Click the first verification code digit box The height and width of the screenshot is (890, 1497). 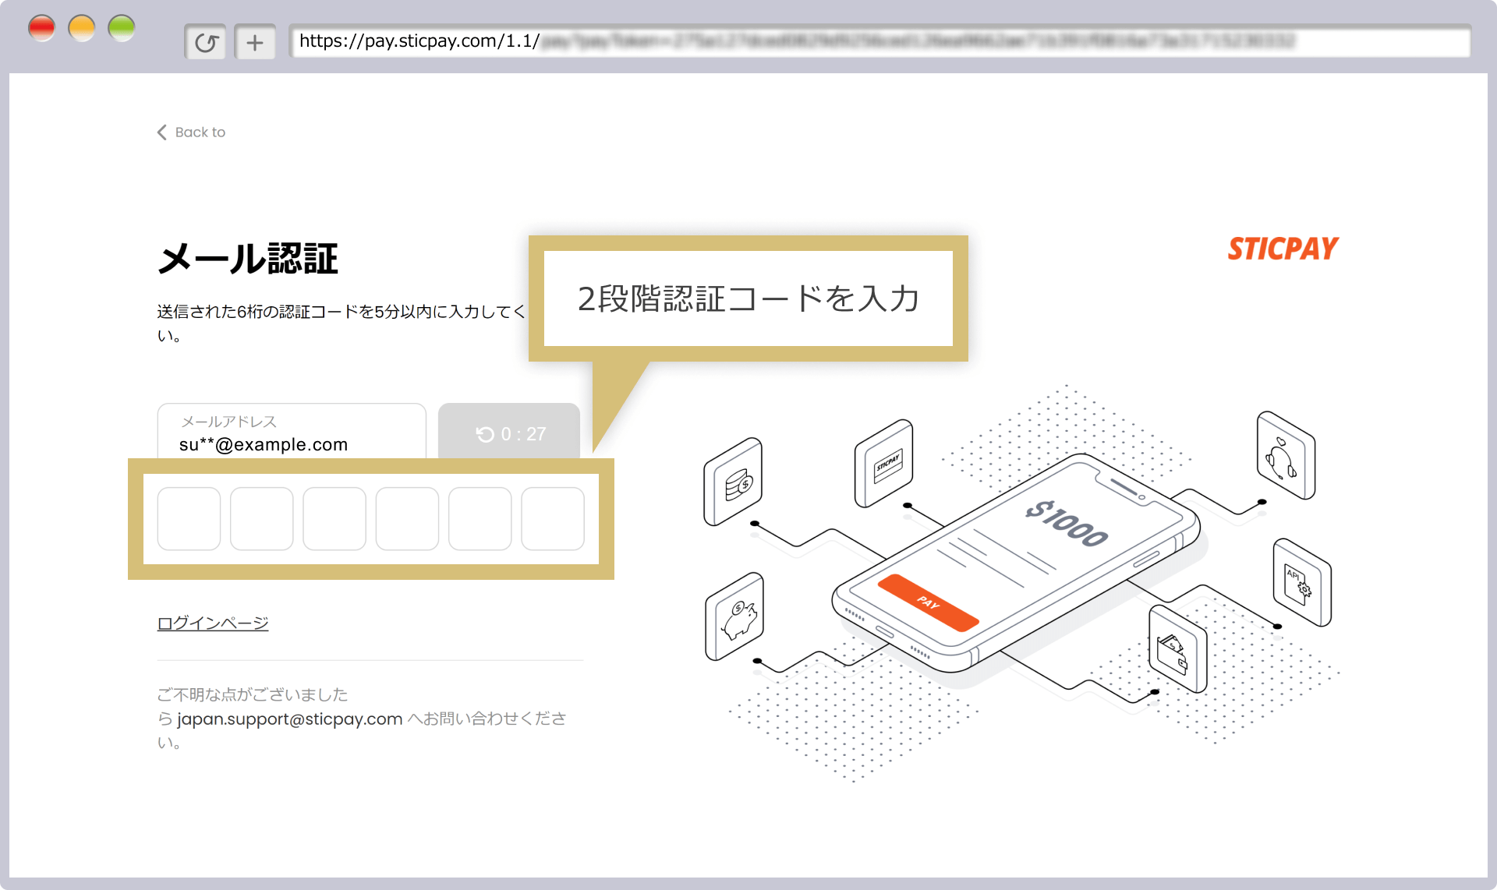click(189, 519)
